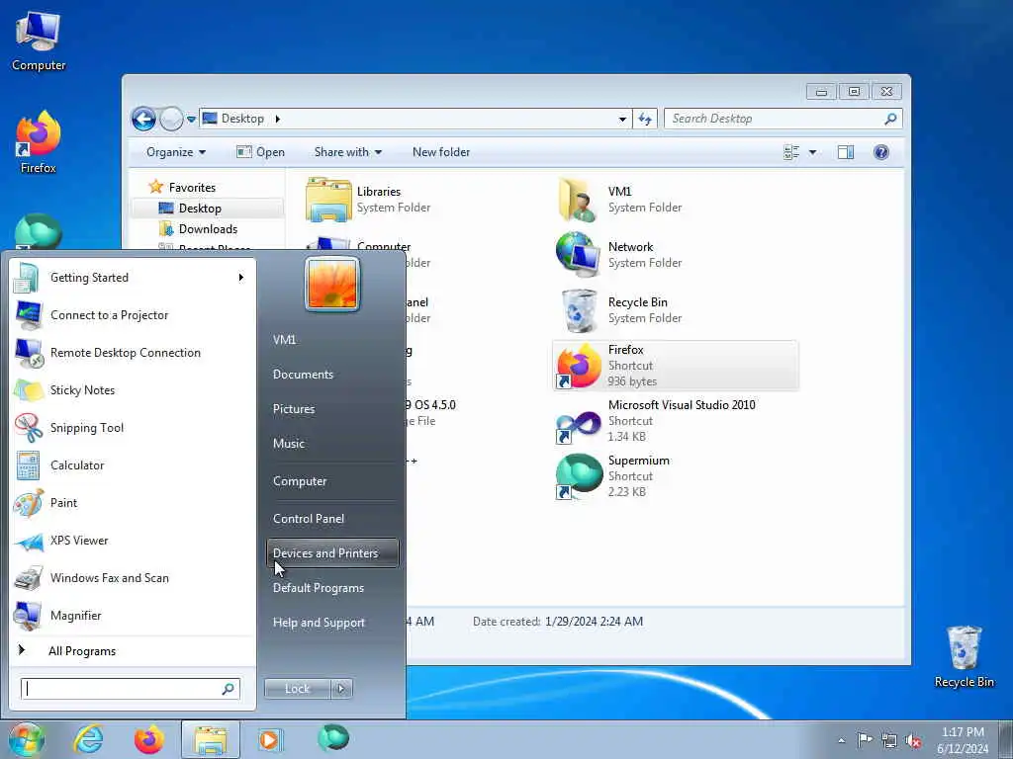Launch Connect to a Projector
This screenshot has width=1013, height=759.
[x=133, y=315]
